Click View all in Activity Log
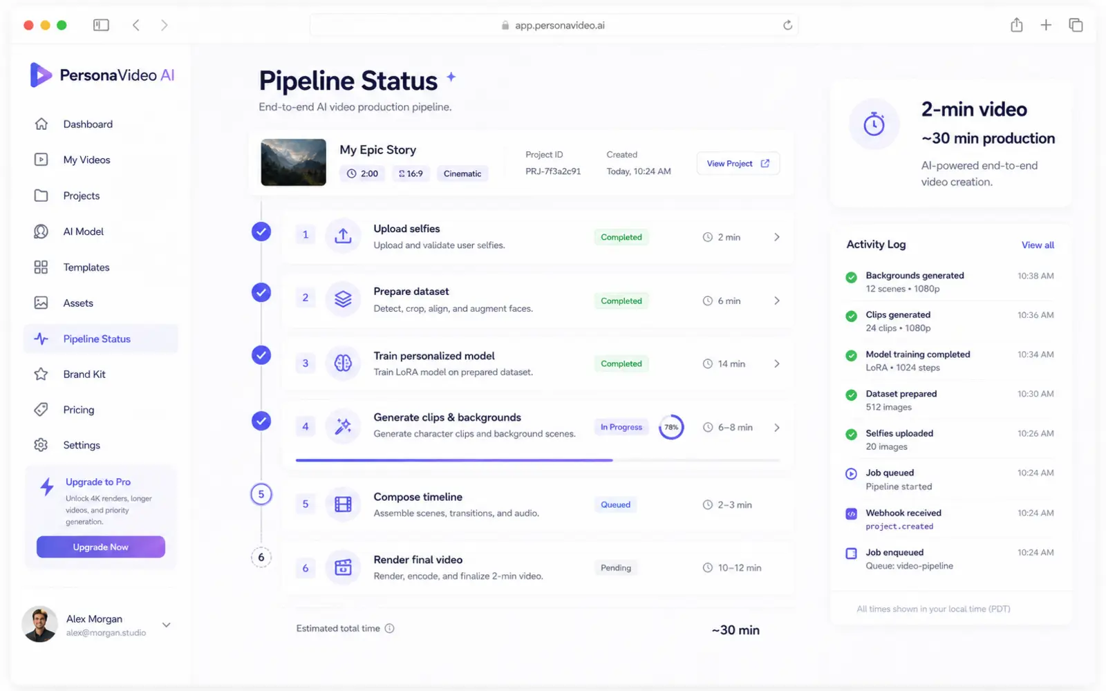Viewport: 1106px width, 691px height. coord(1038,245)
